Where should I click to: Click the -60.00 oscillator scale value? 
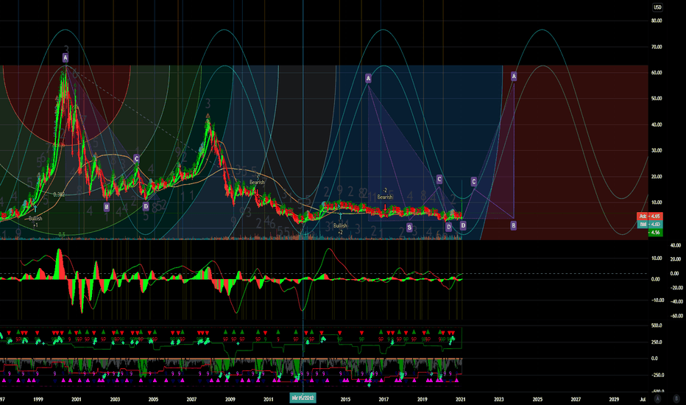pos(677,316)
